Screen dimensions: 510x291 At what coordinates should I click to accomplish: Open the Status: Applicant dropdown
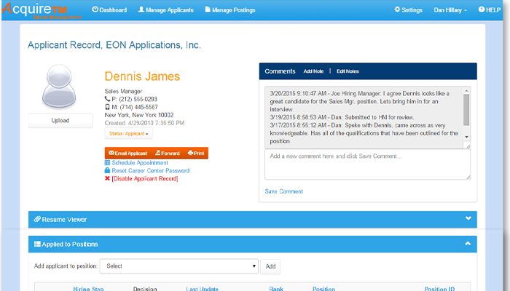pos(129,134)
